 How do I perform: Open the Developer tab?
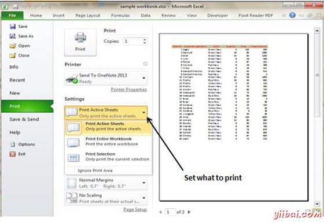(218, 16)
